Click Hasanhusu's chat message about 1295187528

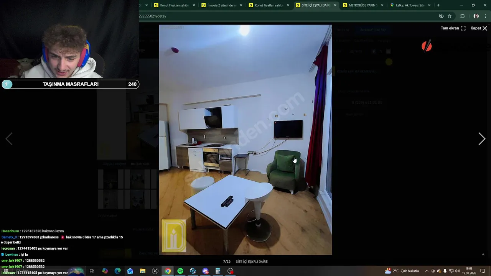(33, 231)
